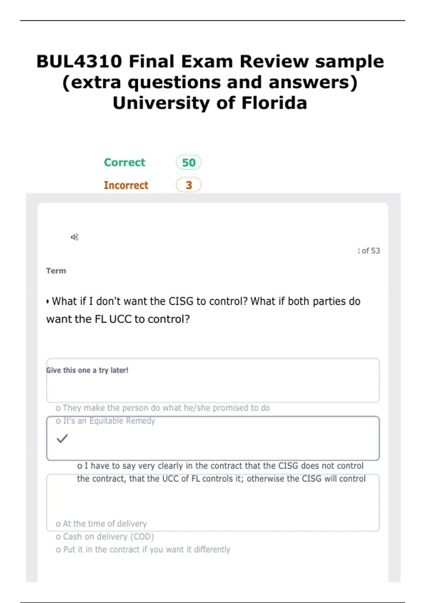This screenshot has width=425, height=603.
Task: Click the 'Correct' score label
Action: coord(125,162)
